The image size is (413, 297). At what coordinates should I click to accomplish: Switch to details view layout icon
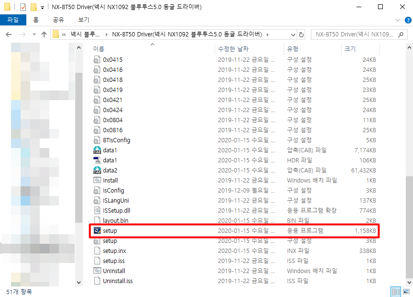pyautogui.click(x=396, y=292)
